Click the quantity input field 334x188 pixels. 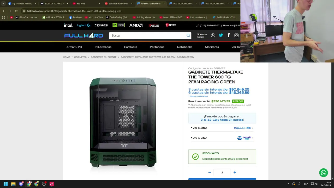tap(222, 172)
